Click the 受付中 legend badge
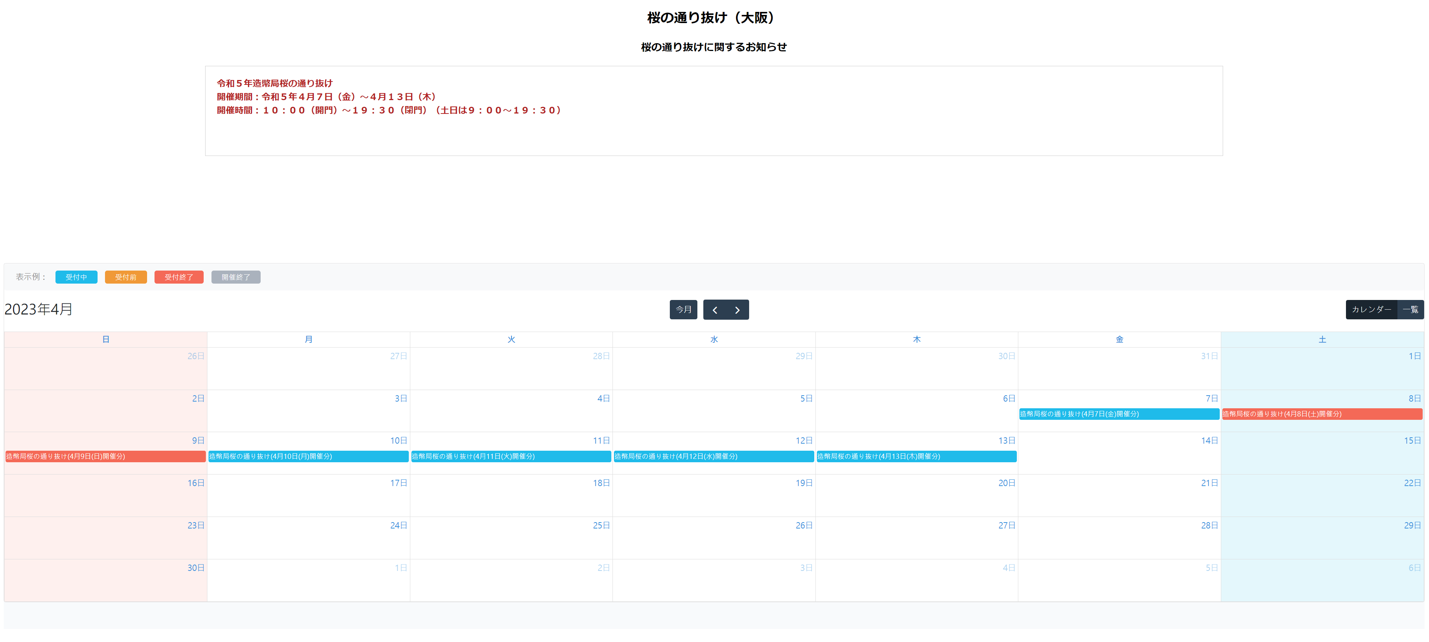Screen dimensions: 1429x642 (76, 277)
